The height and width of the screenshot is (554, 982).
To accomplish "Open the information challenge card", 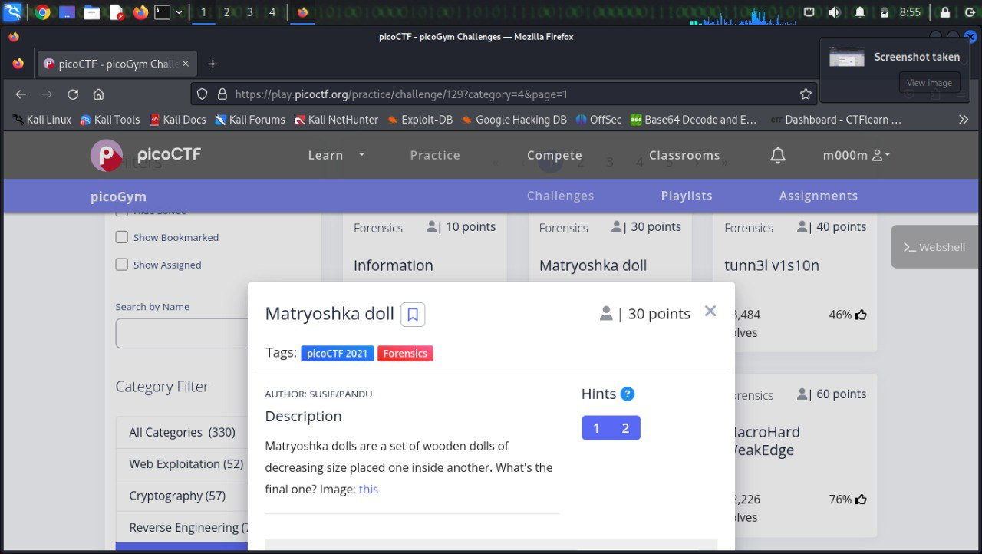I will pyautogui.click(x=394, y=265).
